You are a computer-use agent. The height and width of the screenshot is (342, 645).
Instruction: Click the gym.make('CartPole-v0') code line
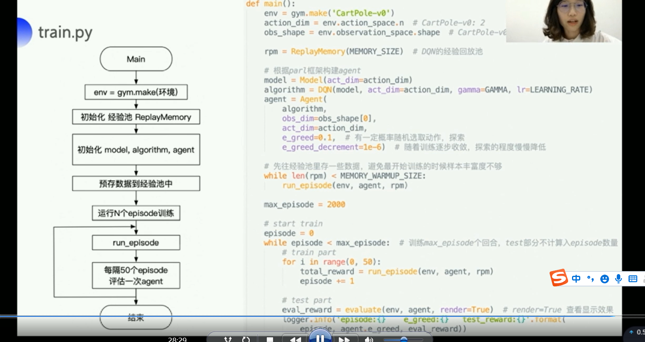(329, 13)
